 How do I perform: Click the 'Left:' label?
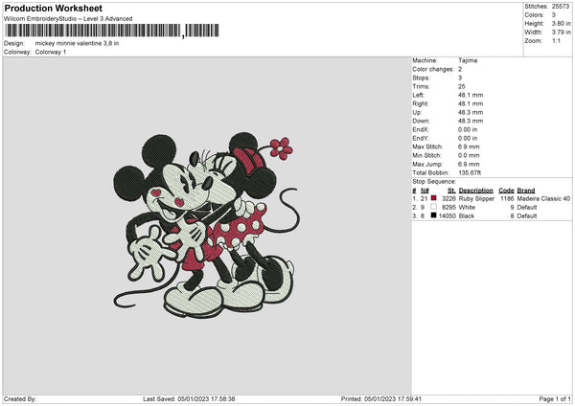(419, 95)
